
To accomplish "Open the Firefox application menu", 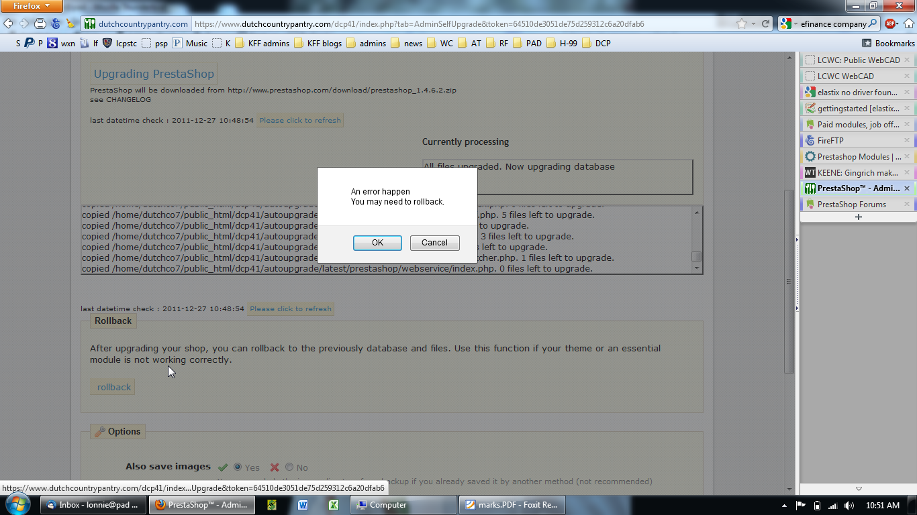I will click(32, 6).
